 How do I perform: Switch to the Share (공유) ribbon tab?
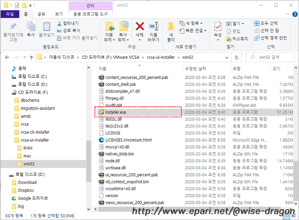point(41,14)
